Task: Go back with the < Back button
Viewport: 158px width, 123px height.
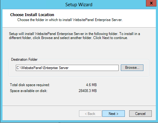Action: tap(90, 114)
